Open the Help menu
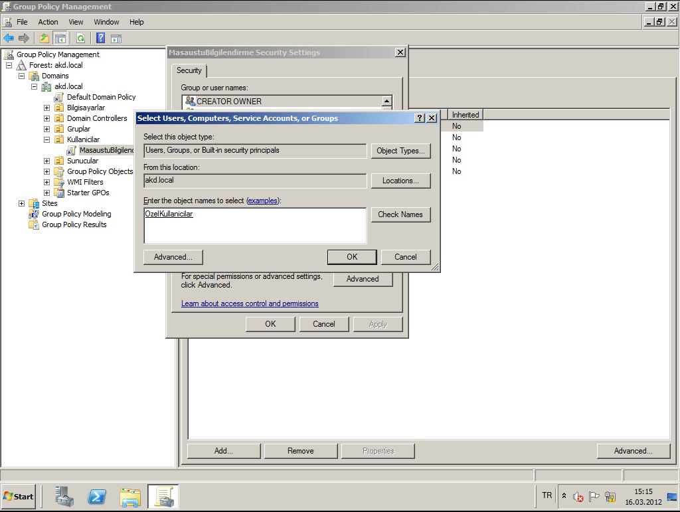Viewport: 680px width, 512px height. 136,22
